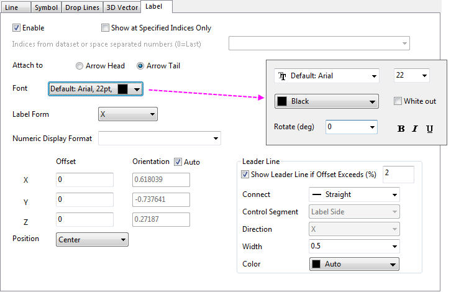The image size is (451, 292).
Task: Open the leader line Auto color picker
Action: 354,264
